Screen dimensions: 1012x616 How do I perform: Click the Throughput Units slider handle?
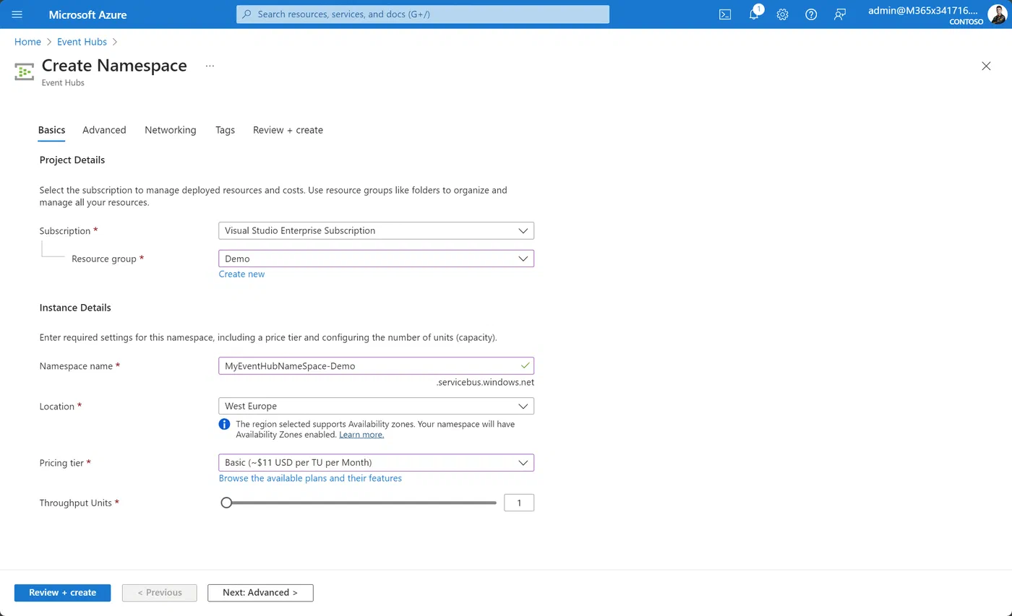(x=226, y=503)
